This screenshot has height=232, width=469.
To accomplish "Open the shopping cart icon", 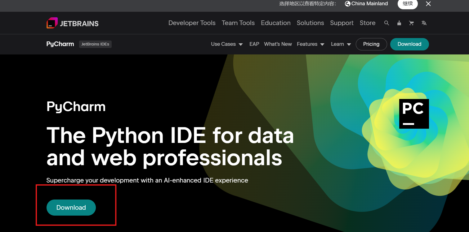I will (x=412, y=23).
